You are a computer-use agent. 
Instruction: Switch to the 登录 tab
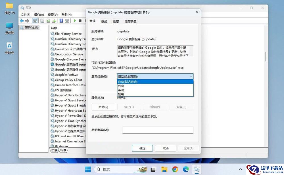pos(104,22)
